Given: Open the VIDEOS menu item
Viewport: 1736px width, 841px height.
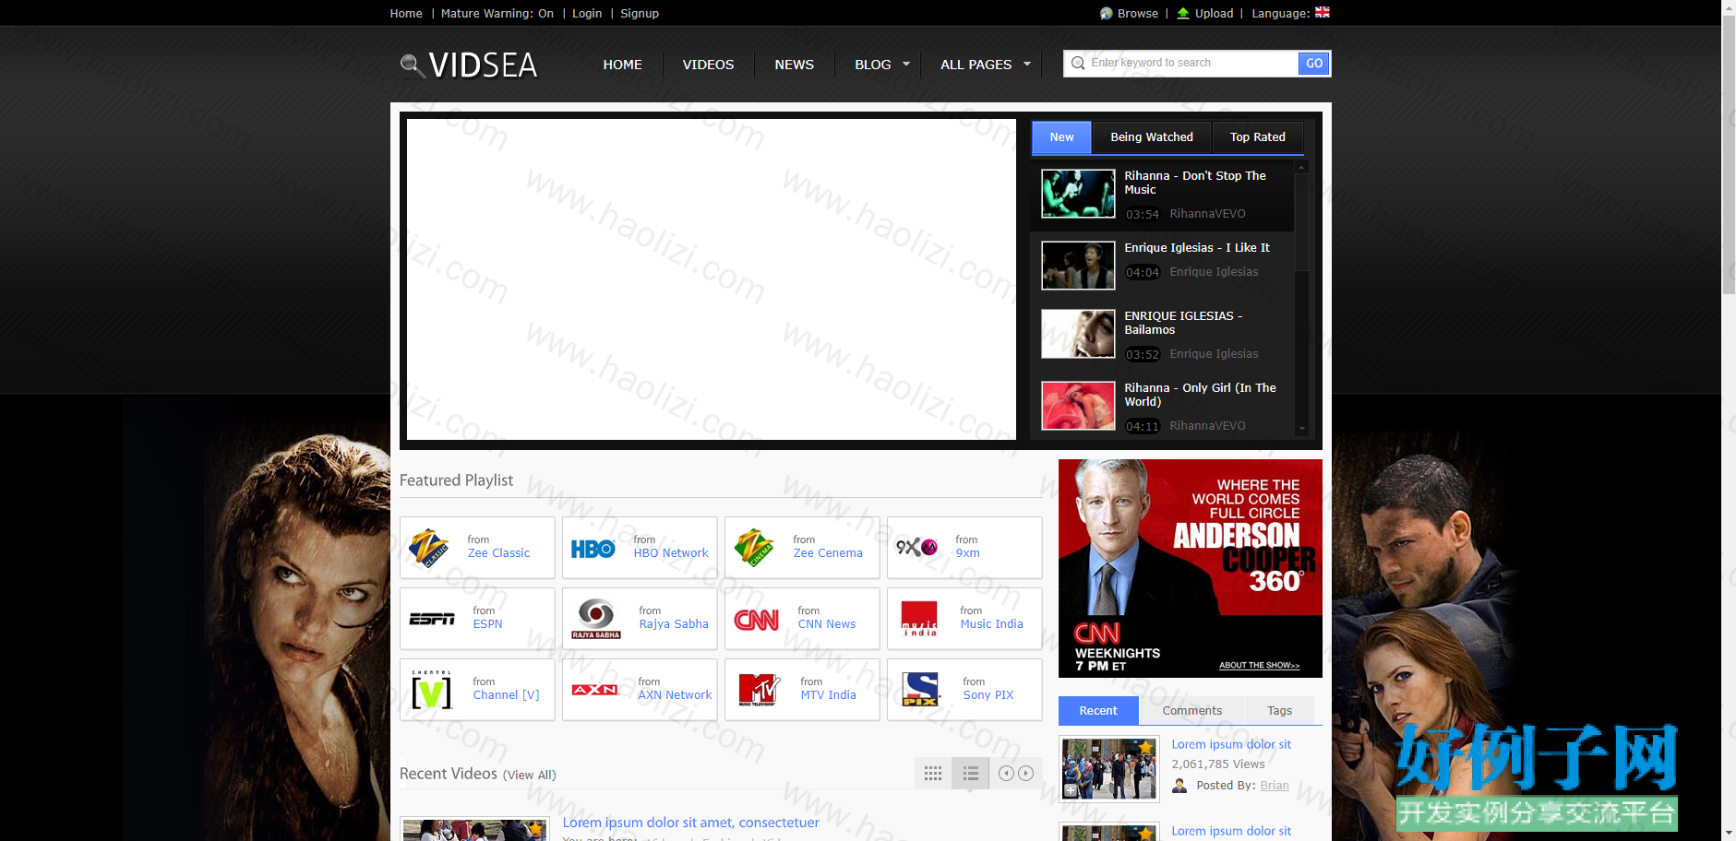Looking at the screenshot, I should [x=708, y=65].
